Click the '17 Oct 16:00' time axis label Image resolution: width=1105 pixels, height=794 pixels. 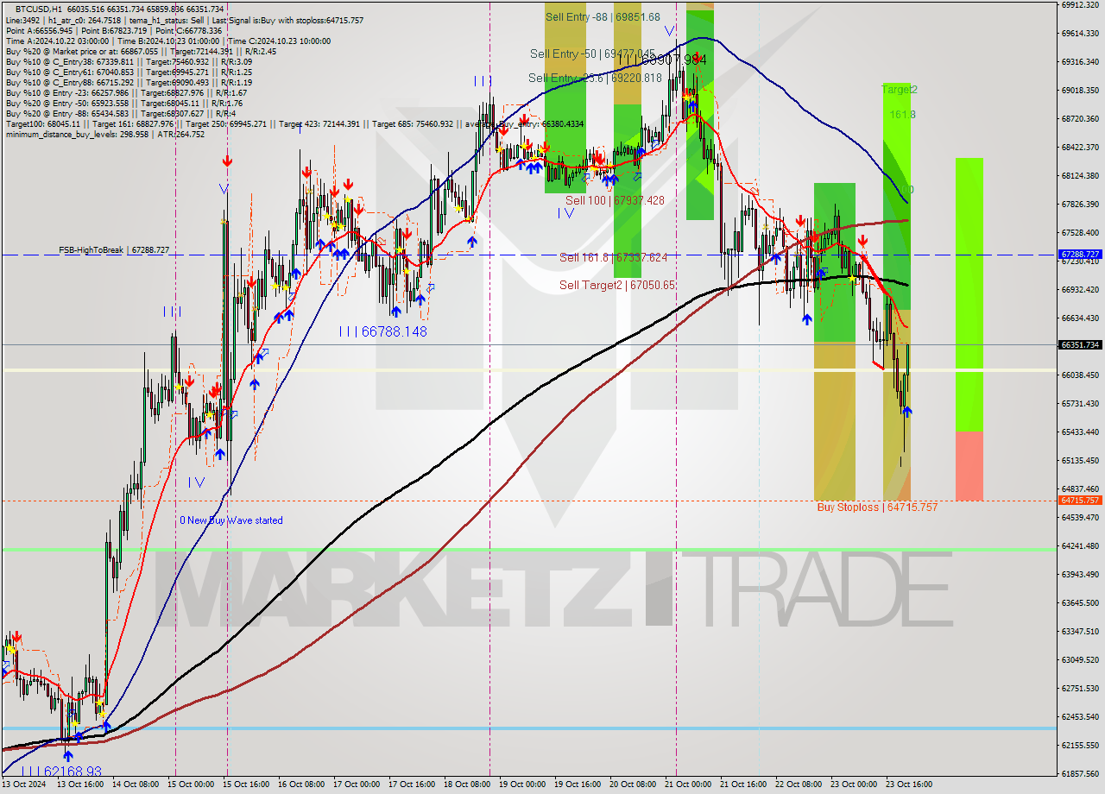[411, 785]
